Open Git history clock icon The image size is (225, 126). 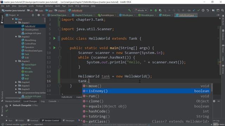203,10
